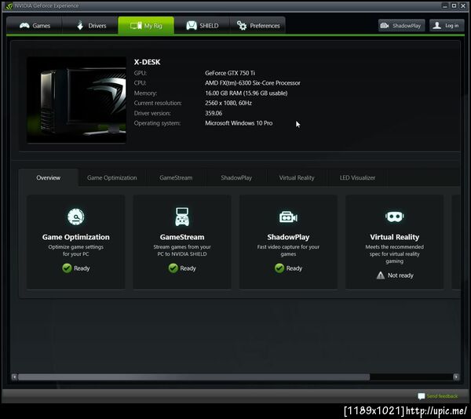Click the speech bubble icon near Send feedback

click(421, 396)
